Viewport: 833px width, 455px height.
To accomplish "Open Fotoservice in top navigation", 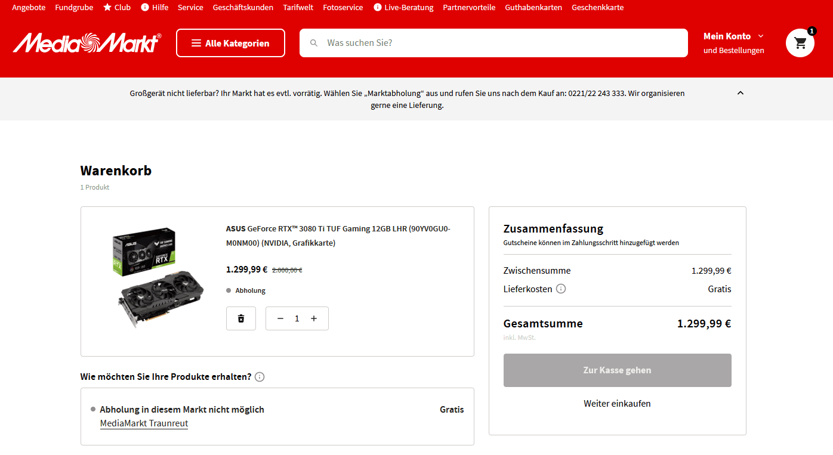I will point(343,8).
